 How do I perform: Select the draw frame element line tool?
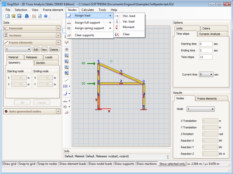pyautogui.click(x=67, y=80)
